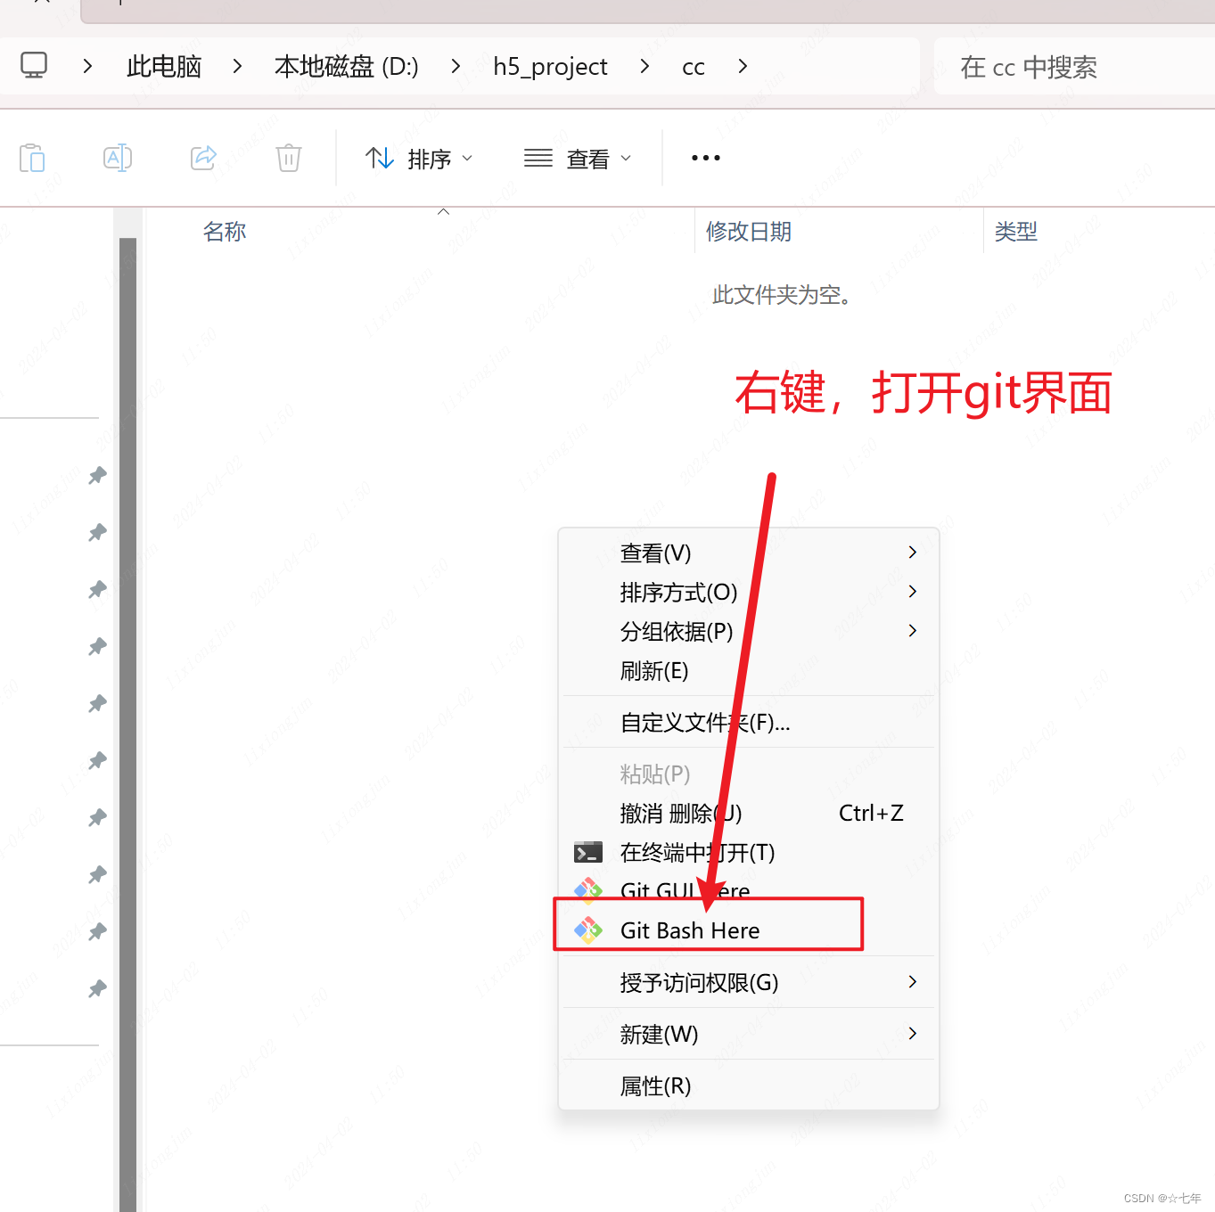Select Git GUI Here in context menu

point(749,890)
